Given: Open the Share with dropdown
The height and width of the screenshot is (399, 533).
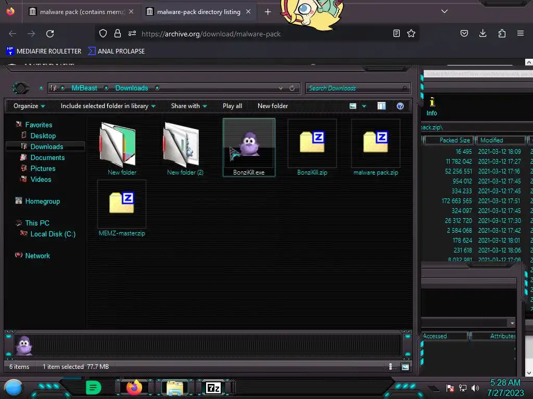Looking at the screenshot, I should pos(188,106).
